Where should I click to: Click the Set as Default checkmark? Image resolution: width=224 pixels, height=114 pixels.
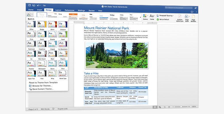pyautogui.click(x=158, y=19)
